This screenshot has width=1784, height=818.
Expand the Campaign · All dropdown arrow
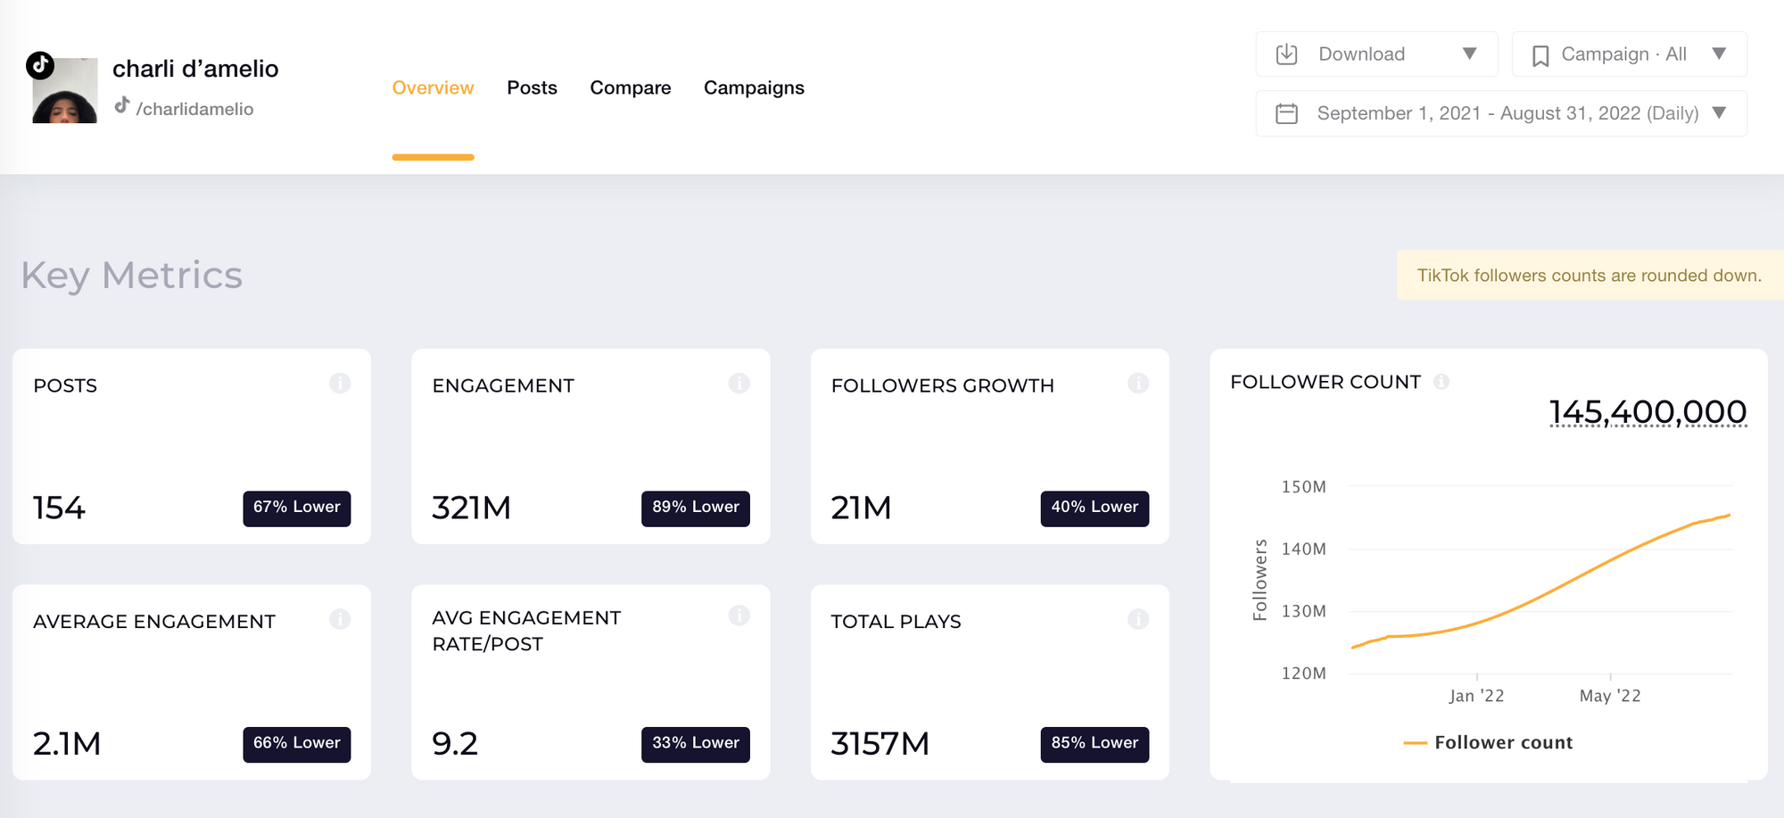pos(1719,54)
